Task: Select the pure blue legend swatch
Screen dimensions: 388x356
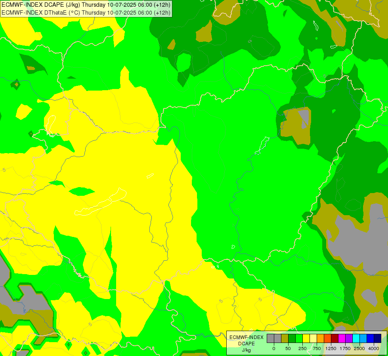Action: (x=371, y=338)
